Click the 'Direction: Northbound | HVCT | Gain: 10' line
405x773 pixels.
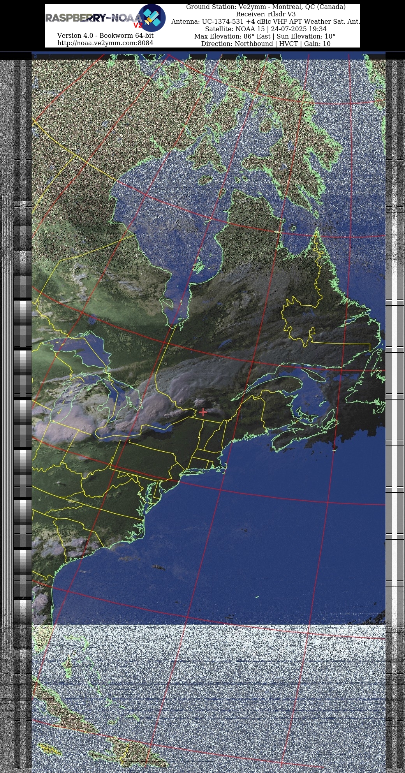click(266, 44)
